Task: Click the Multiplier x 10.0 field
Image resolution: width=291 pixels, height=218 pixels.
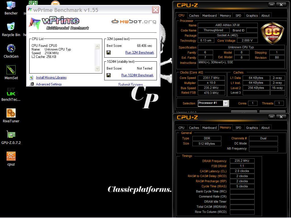Action: click(x=211, y=83)
